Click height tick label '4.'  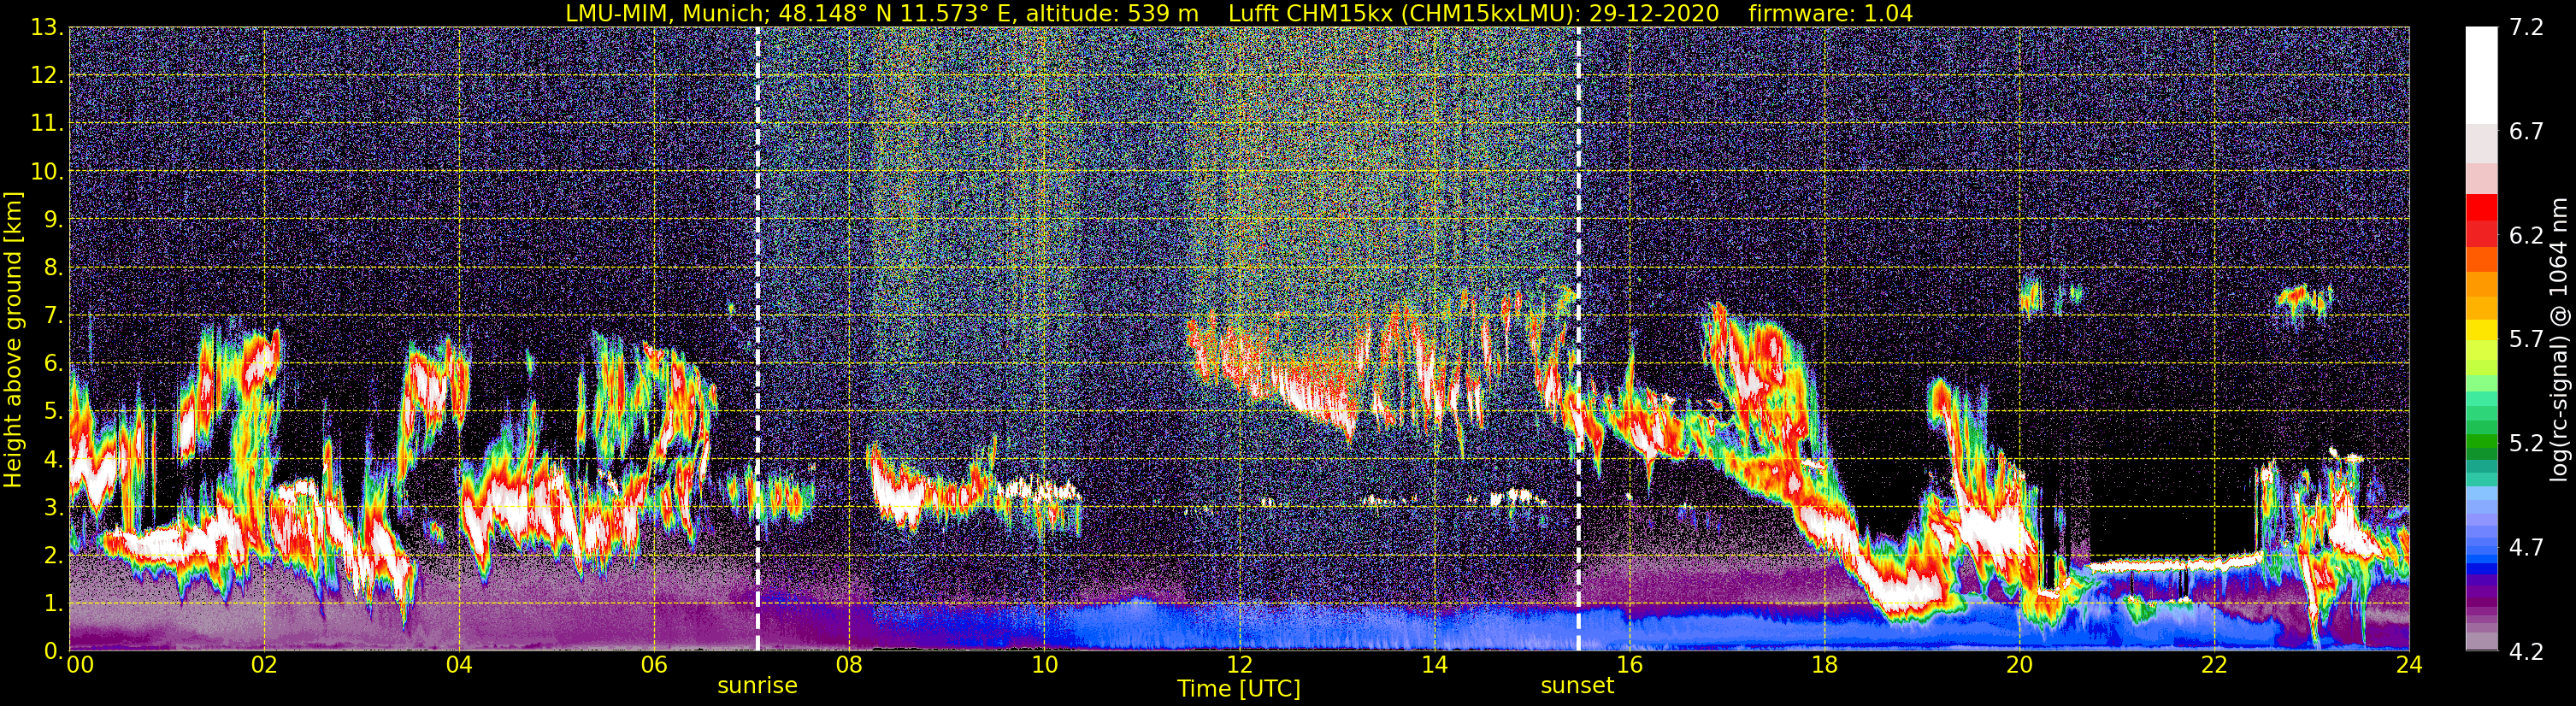click(x=53, y=460)
